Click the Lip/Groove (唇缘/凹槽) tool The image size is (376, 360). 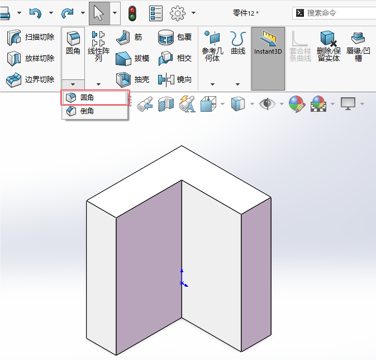pyautogui.click(x=358, y=46)
